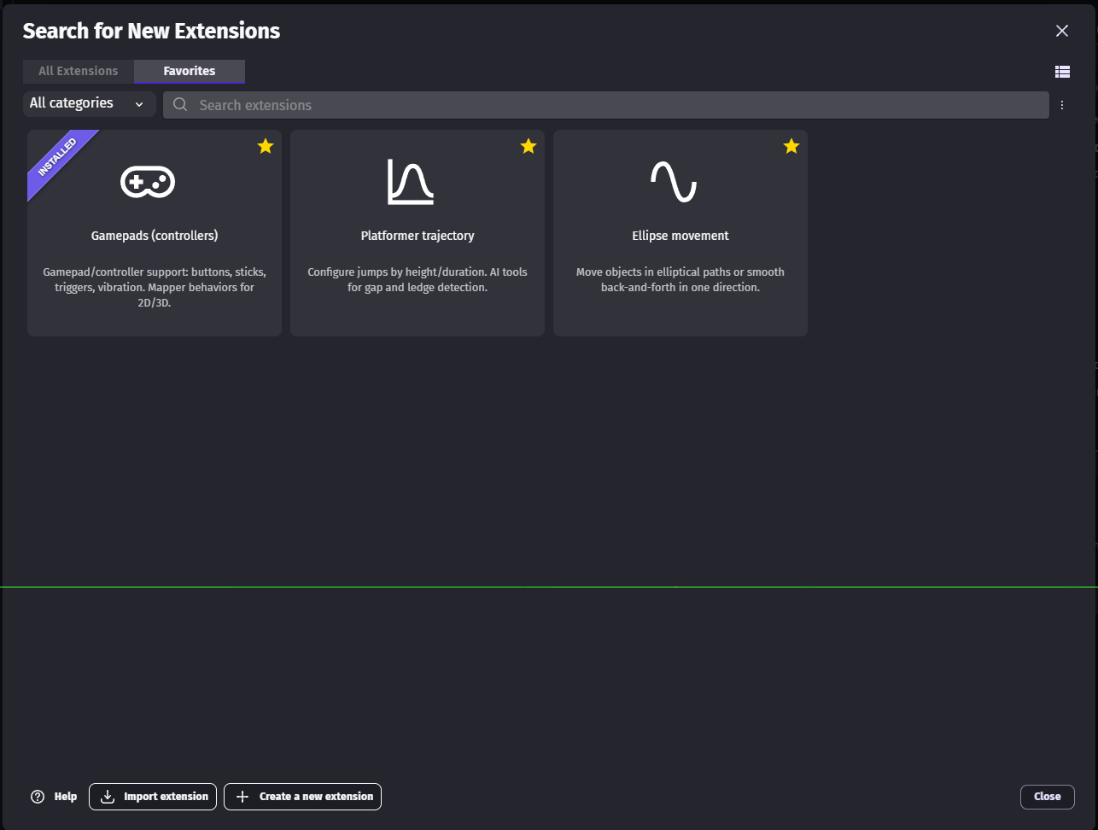Click the gamepad controller icon
The image size is (1098, 830).
(148, 181)
